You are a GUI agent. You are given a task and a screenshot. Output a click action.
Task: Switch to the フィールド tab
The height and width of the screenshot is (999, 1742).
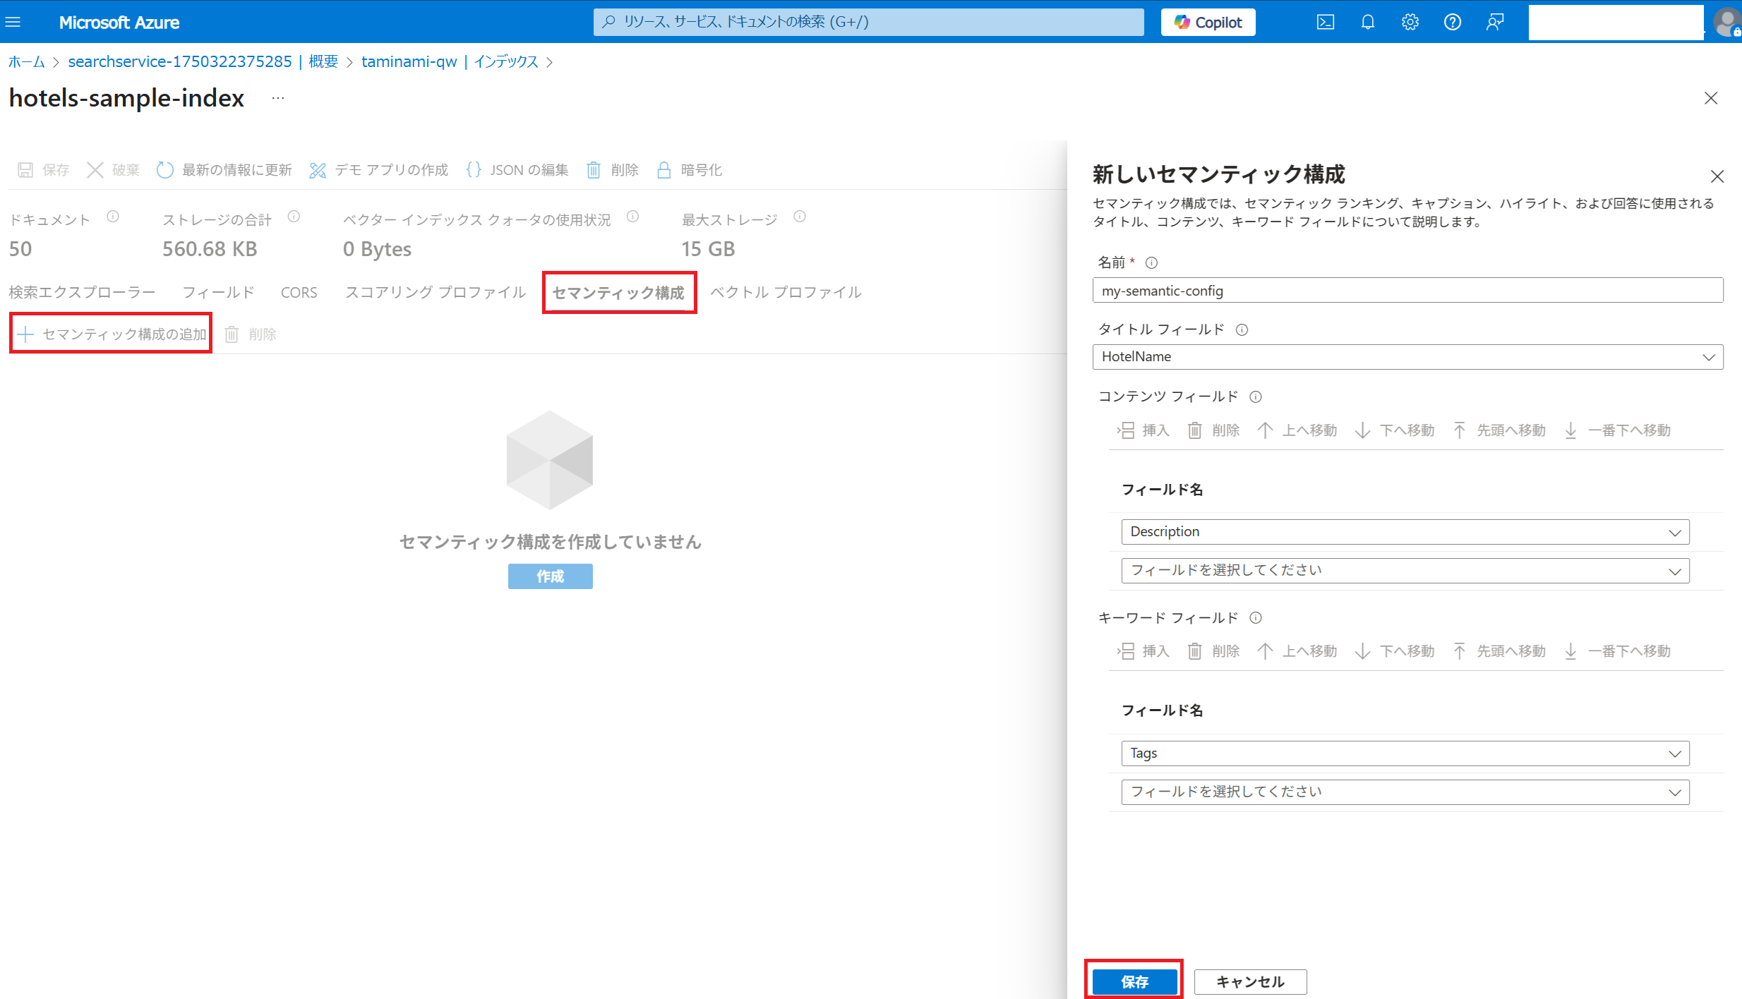pos(218,292)
